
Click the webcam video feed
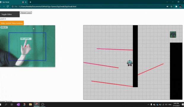(x=28, y=46)
